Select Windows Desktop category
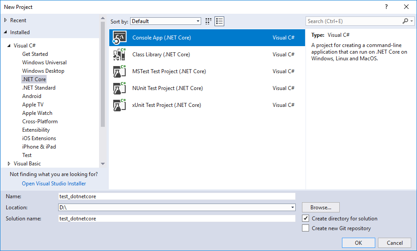 43,71
